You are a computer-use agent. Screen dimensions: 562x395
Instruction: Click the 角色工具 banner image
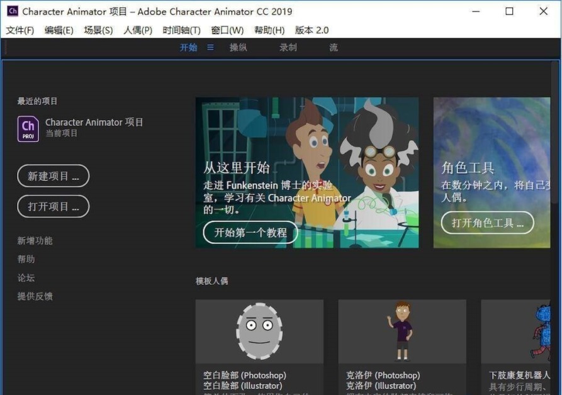pos(492,172)
